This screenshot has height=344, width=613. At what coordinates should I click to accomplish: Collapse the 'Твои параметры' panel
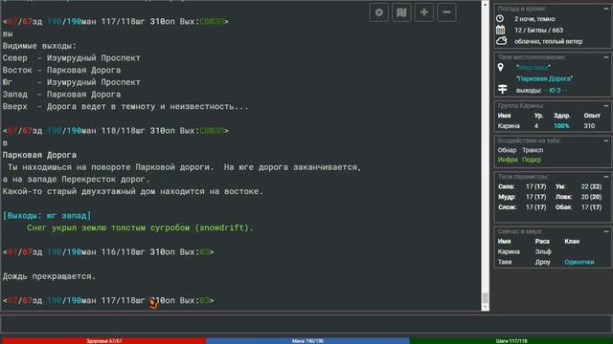click(x=605, y=177)
